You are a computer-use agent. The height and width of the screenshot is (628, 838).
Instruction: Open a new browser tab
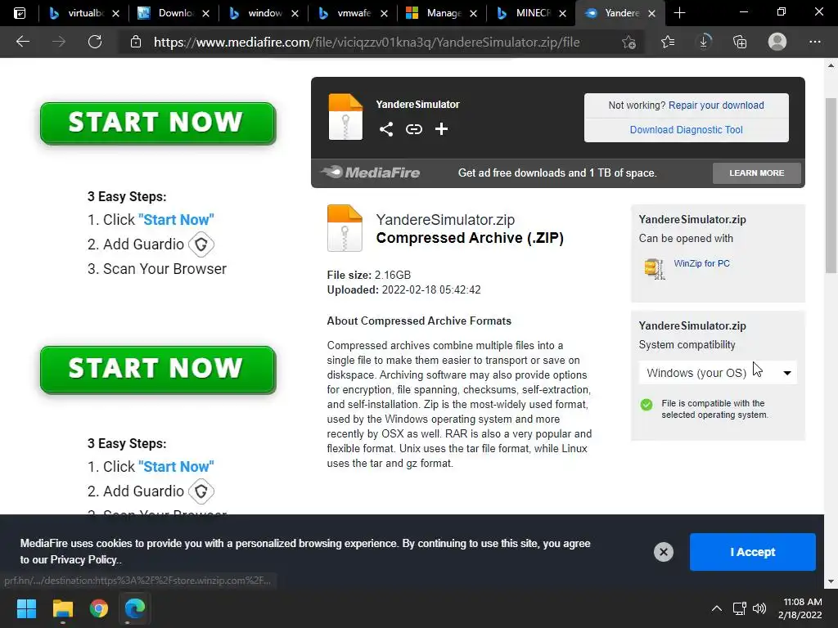679,13
